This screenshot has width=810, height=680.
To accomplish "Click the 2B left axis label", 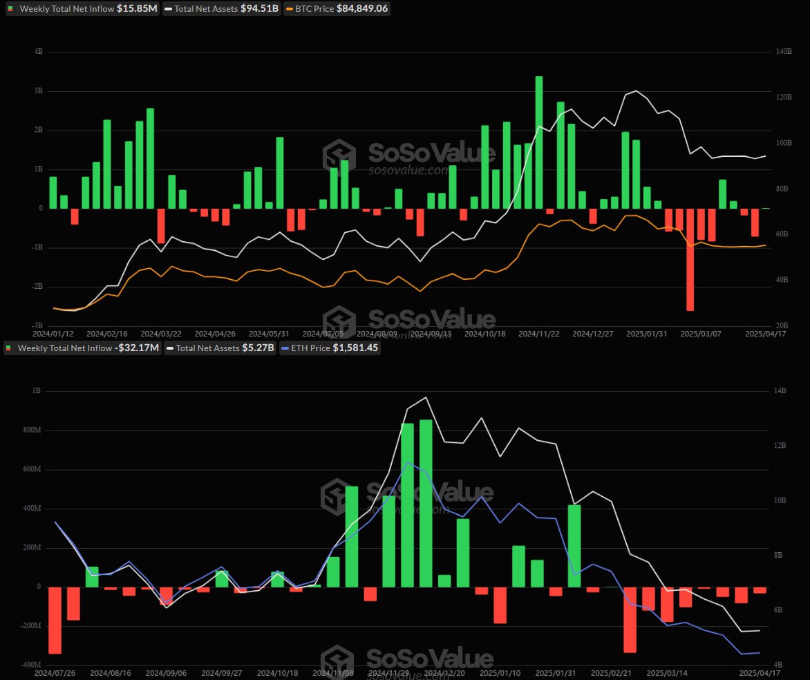I will pos(38,130).
